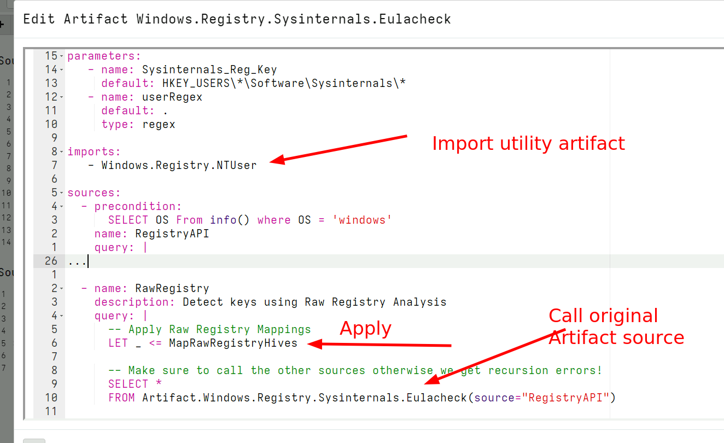Click line number 26 in the gutter
The height and width of the screenshot is (443, 724).
51,261
